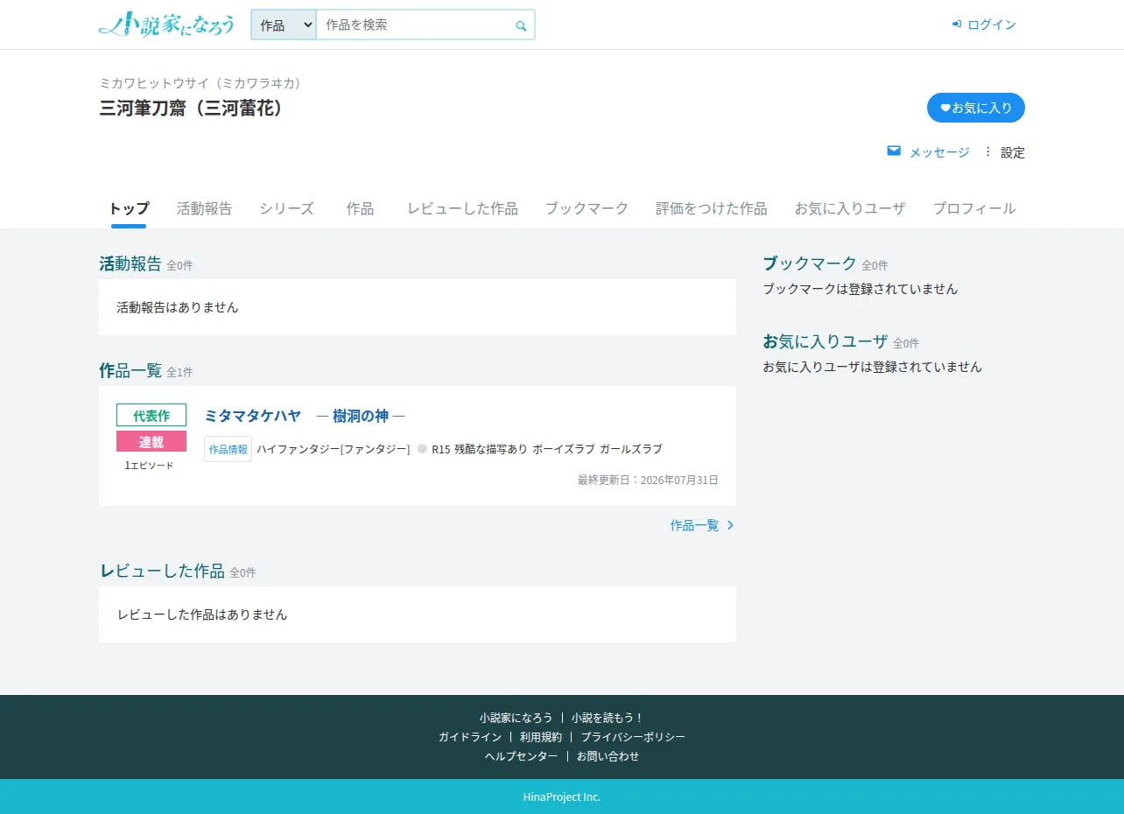This screenshot has height=814, width=1124.
Task: Open novel ミタマタケハヤ ― 樹洞の神 ―
Action: tap(305, 416)
